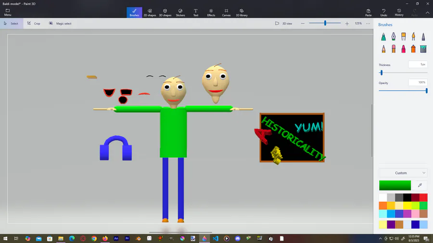Click the 125% zoom value
This screenshot has width=433, height=243.
click(358, 24)
